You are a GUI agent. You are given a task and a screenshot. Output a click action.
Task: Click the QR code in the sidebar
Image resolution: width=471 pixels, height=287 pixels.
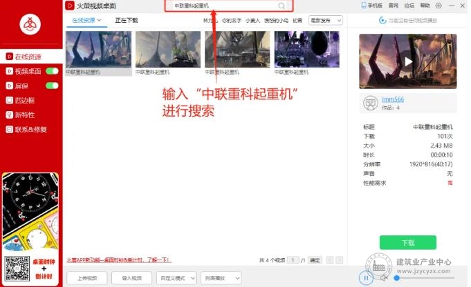(17, 268)
